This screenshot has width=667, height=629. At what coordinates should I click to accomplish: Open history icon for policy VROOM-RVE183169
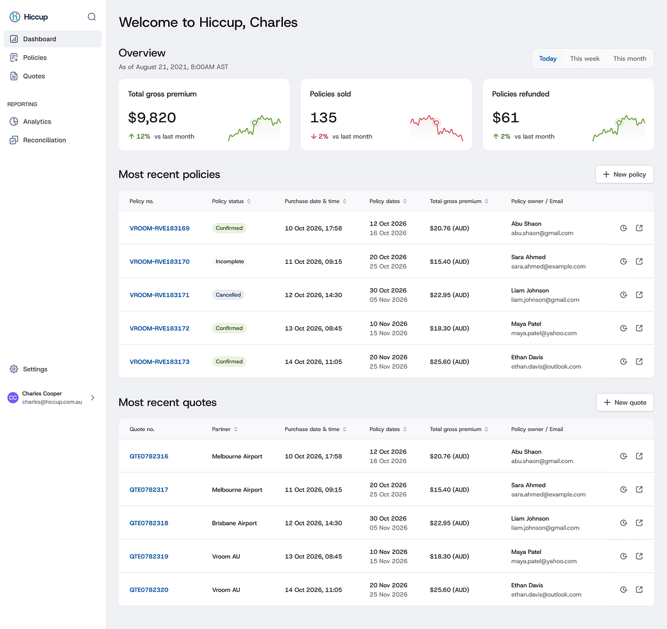pyautogui.click(x=623, y=228)
